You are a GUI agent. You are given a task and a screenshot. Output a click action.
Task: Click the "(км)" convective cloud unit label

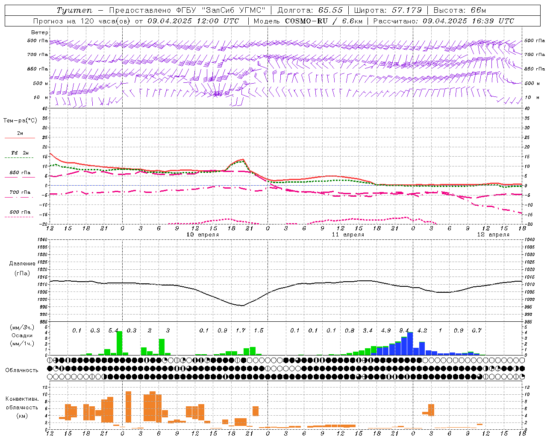tap(22, 416)
